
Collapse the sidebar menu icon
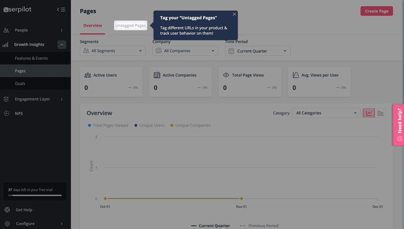(x=61, y=10)
